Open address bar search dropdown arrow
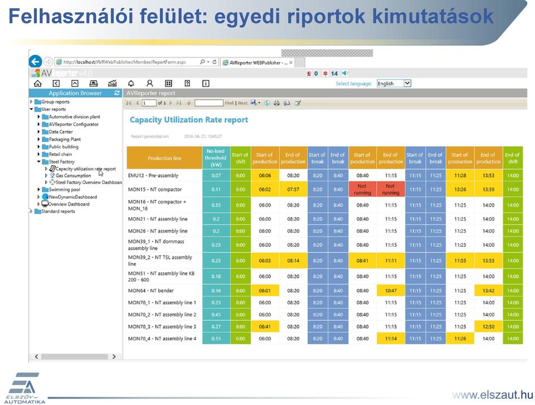This screenshot has width=535, height=405. (208, 62)
